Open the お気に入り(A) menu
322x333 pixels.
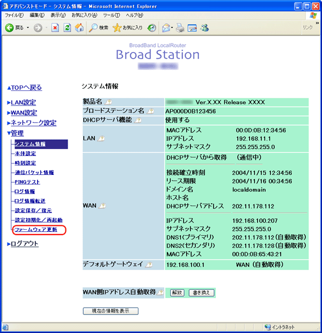84,15
